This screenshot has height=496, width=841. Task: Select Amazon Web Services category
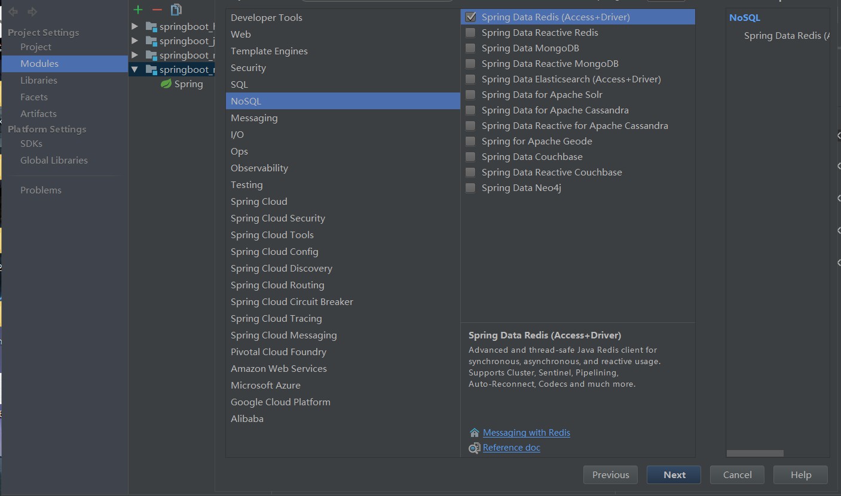tap(343, 369)
